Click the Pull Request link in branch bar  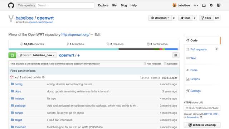(x=152, y=64)
